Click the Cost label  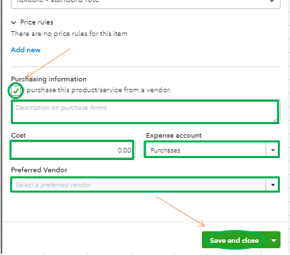[18, 136]
